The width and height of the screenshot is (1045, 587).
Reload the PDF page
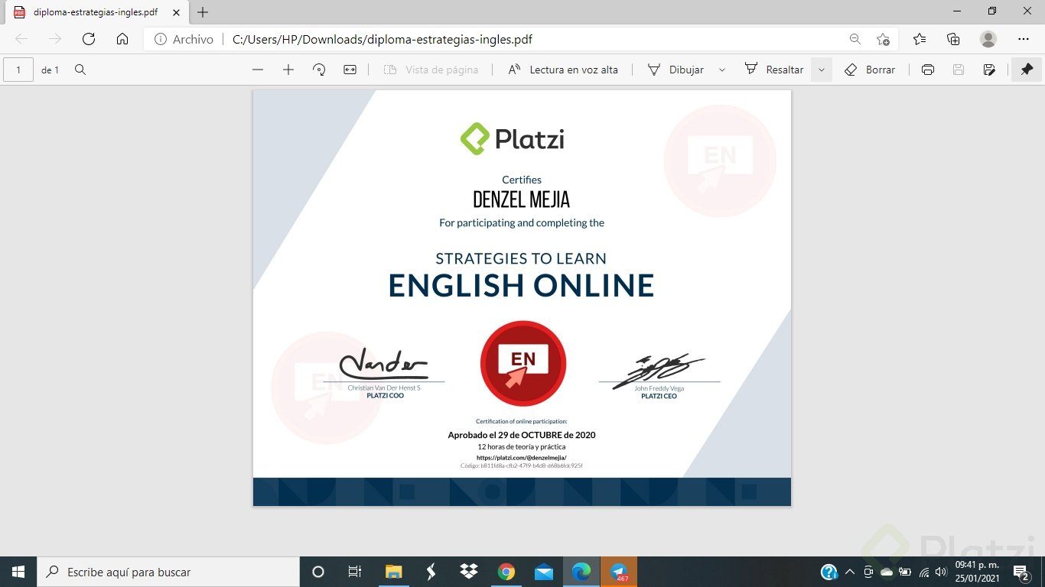(89, 39)
